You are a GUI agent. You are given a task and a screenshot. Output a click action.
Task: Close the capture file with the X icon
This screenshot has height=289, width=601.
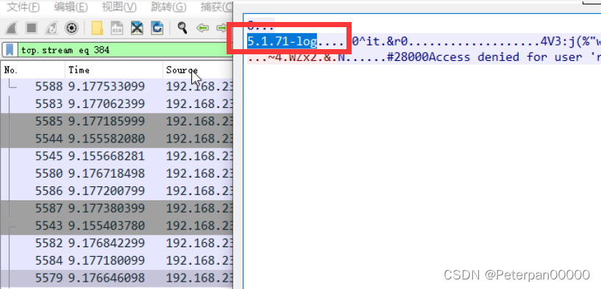click(137, 28)
